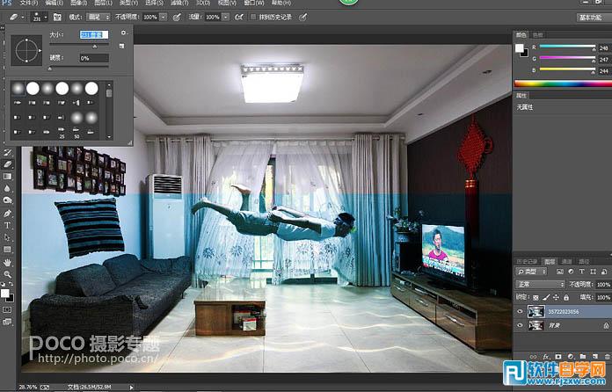Link layers chain icon

pyautogui.click(x=533, y=357)
